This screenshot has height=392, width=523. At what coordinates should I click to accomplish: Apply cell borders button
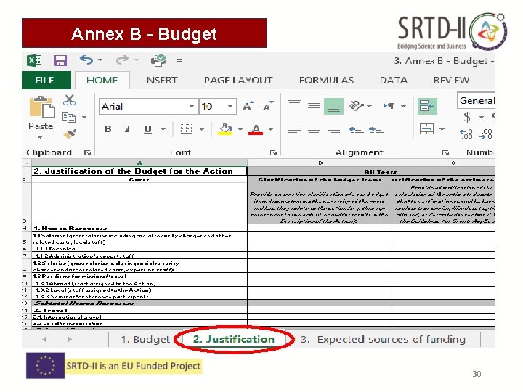tap(187, 128)
